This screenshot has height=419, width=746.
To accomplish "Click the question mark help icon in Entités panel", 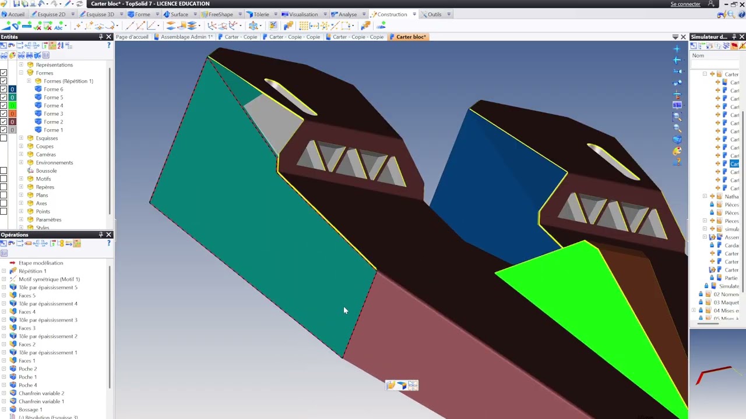I will click(x=108, y=45).
